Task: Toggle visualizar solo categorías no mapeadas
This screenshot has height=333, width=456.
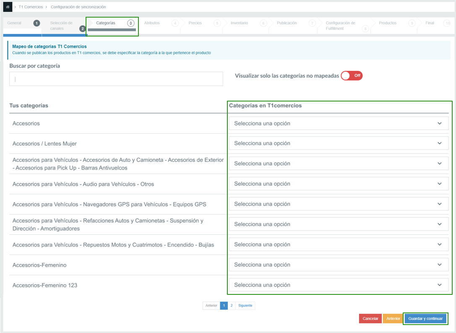Action: [x=352, y=75]
